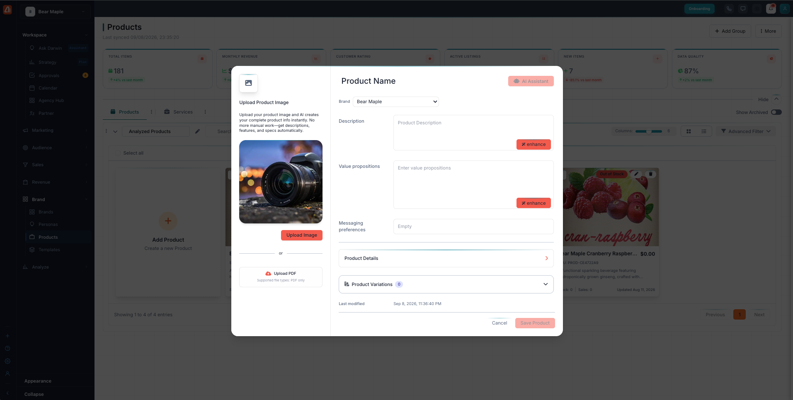Click the Onboarding button

tap(699, 9)
